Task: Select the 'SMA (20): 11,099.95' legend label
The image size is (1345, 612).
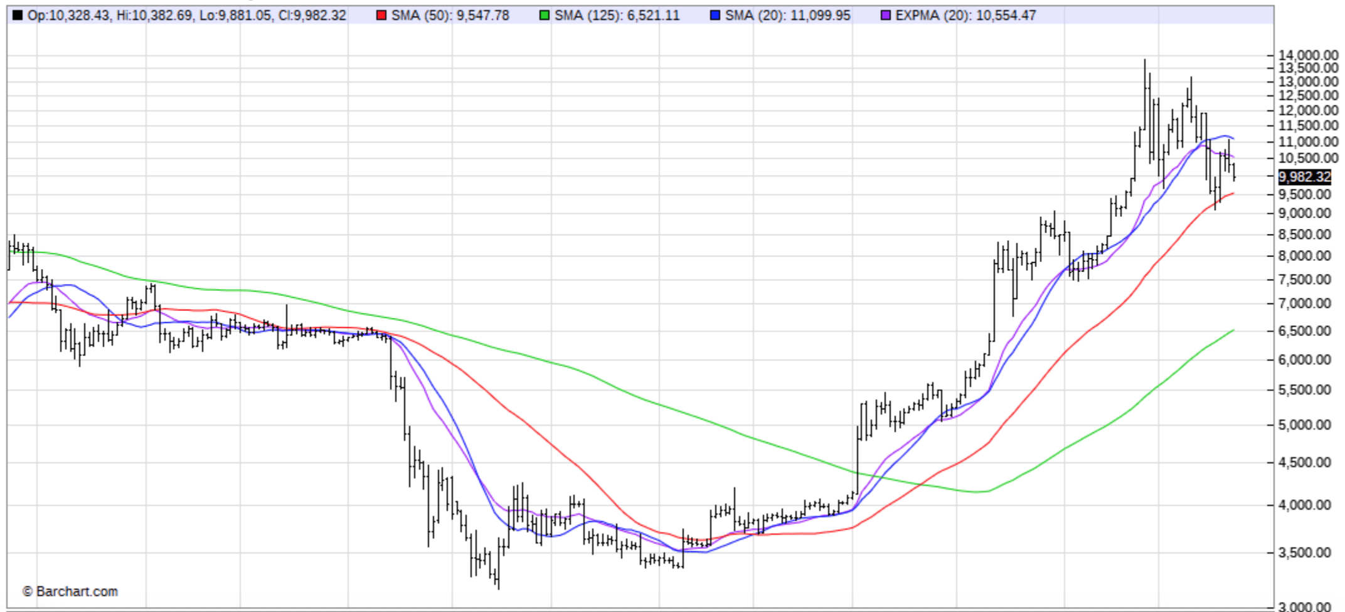Action: [x=788, y=15]
